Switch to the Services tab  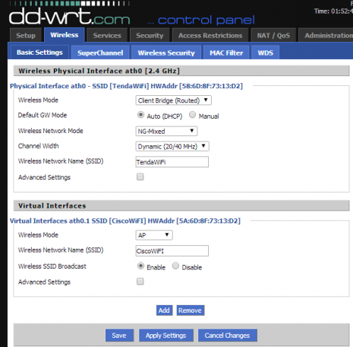107,35
